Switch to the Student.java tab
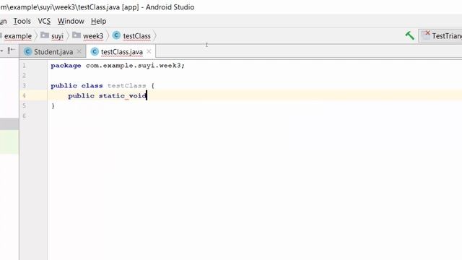Viewport: 462px width, 260px height. pyautogui.click(x=53, y=52)
